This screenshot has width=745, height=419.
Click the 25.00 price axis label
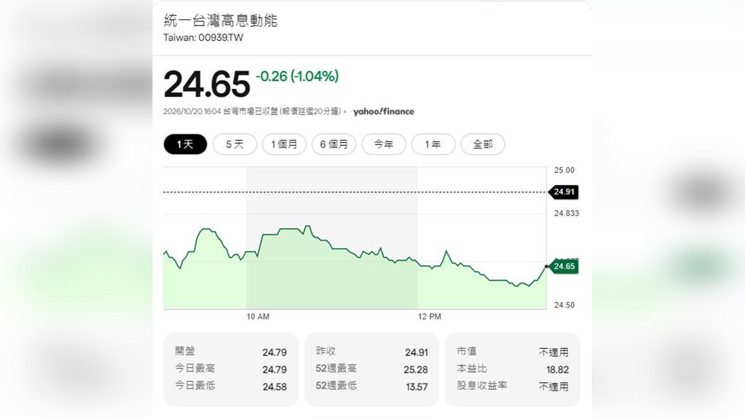(564, 170)
